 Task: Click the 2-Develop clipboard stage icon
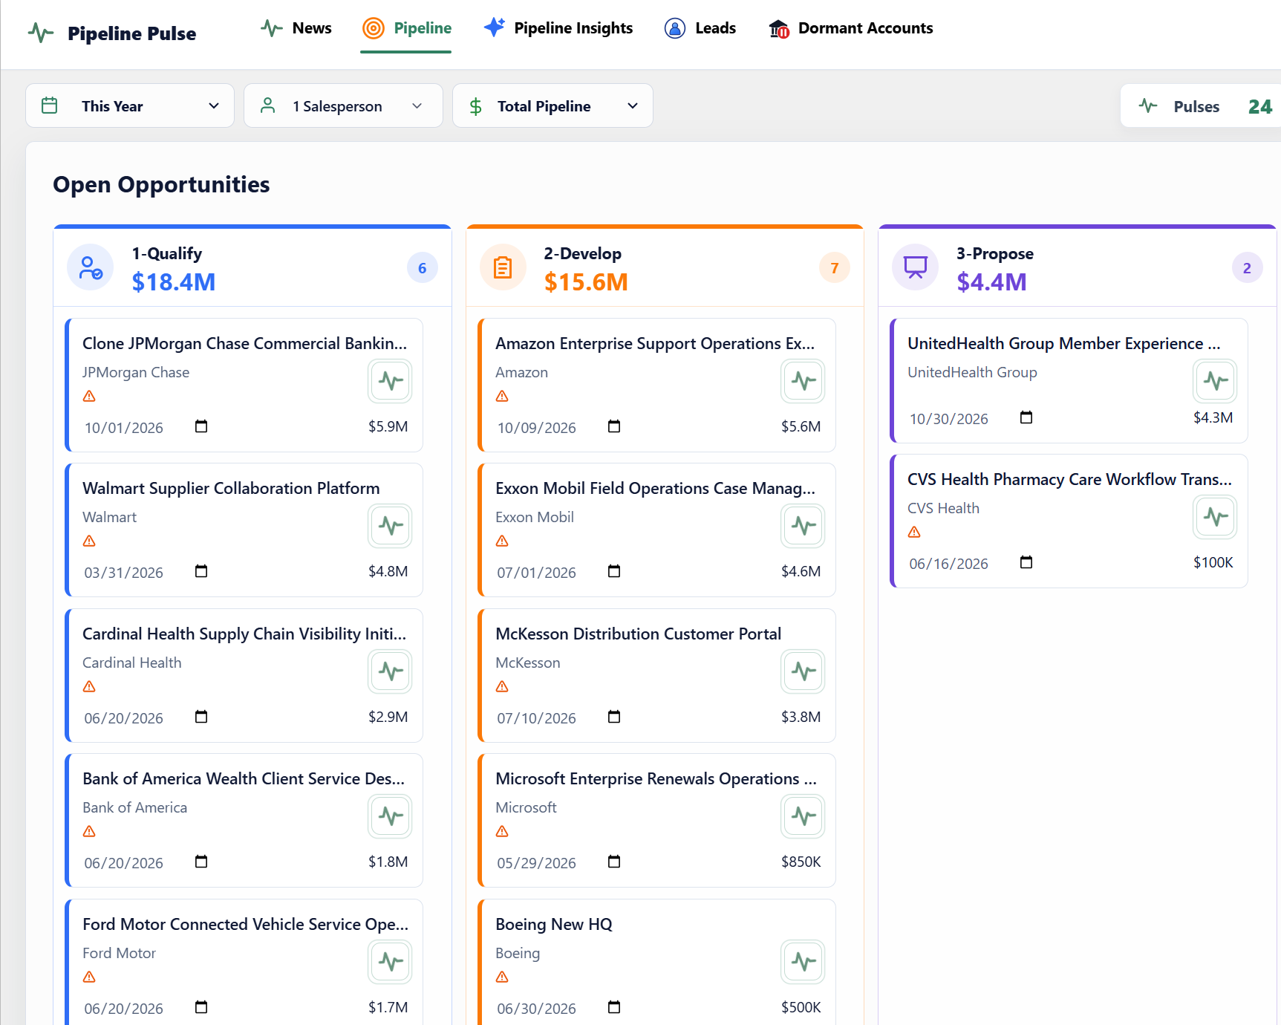click(503, 267)
